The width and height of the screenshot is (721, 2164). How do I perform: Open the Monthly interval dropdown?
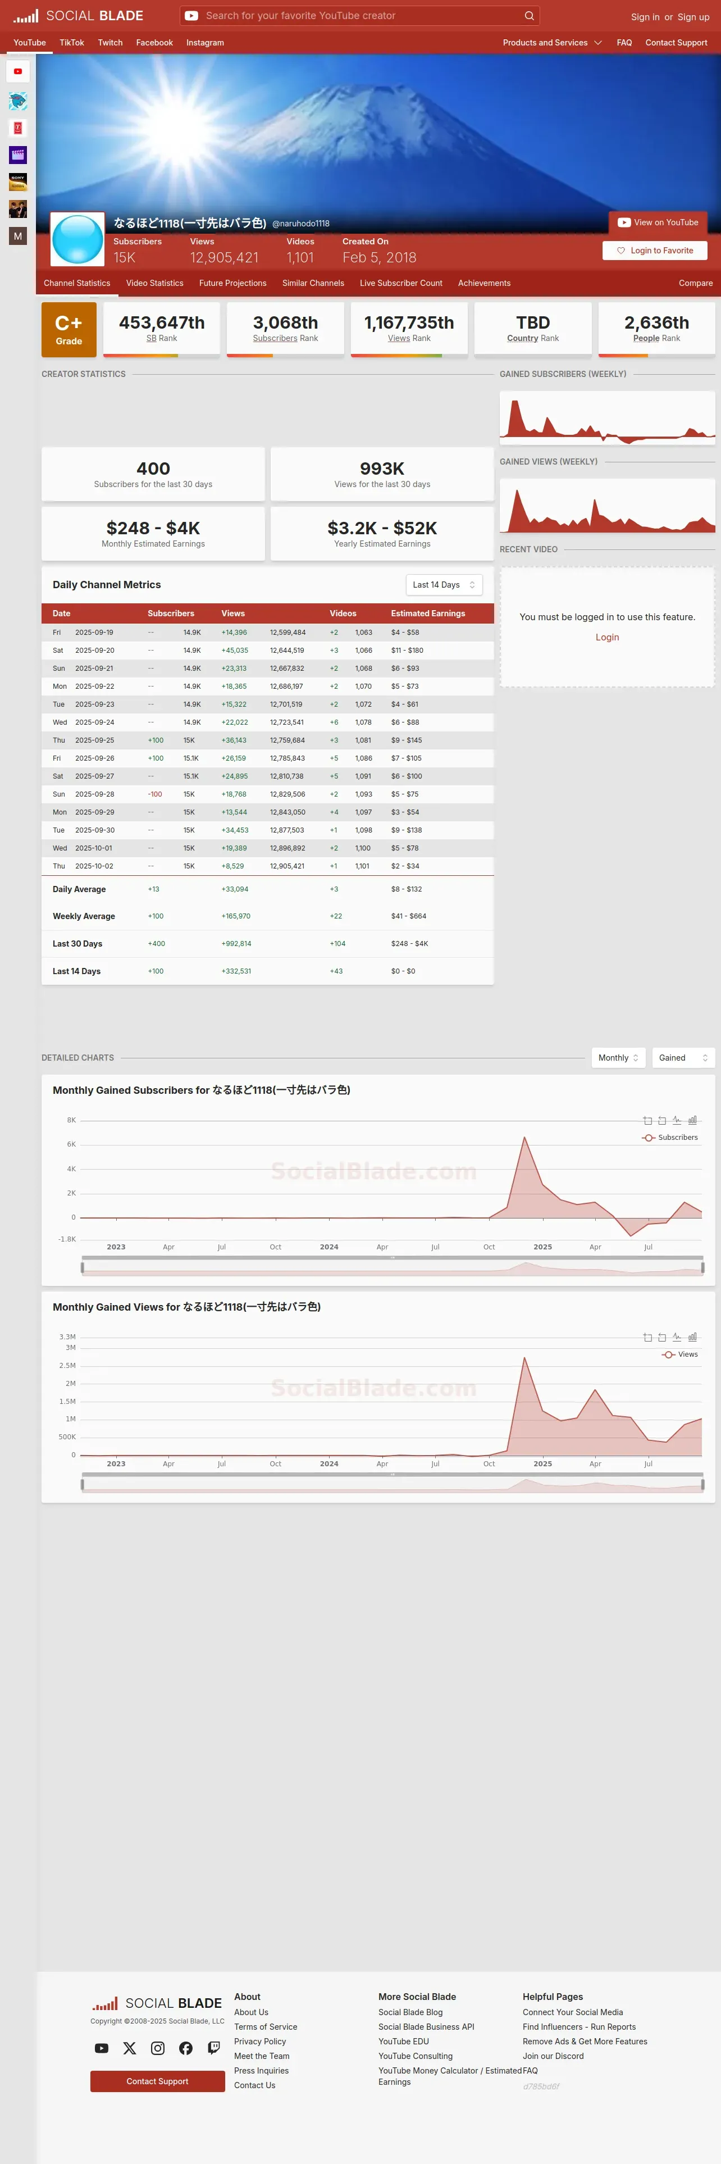[x=619, y=1058]
